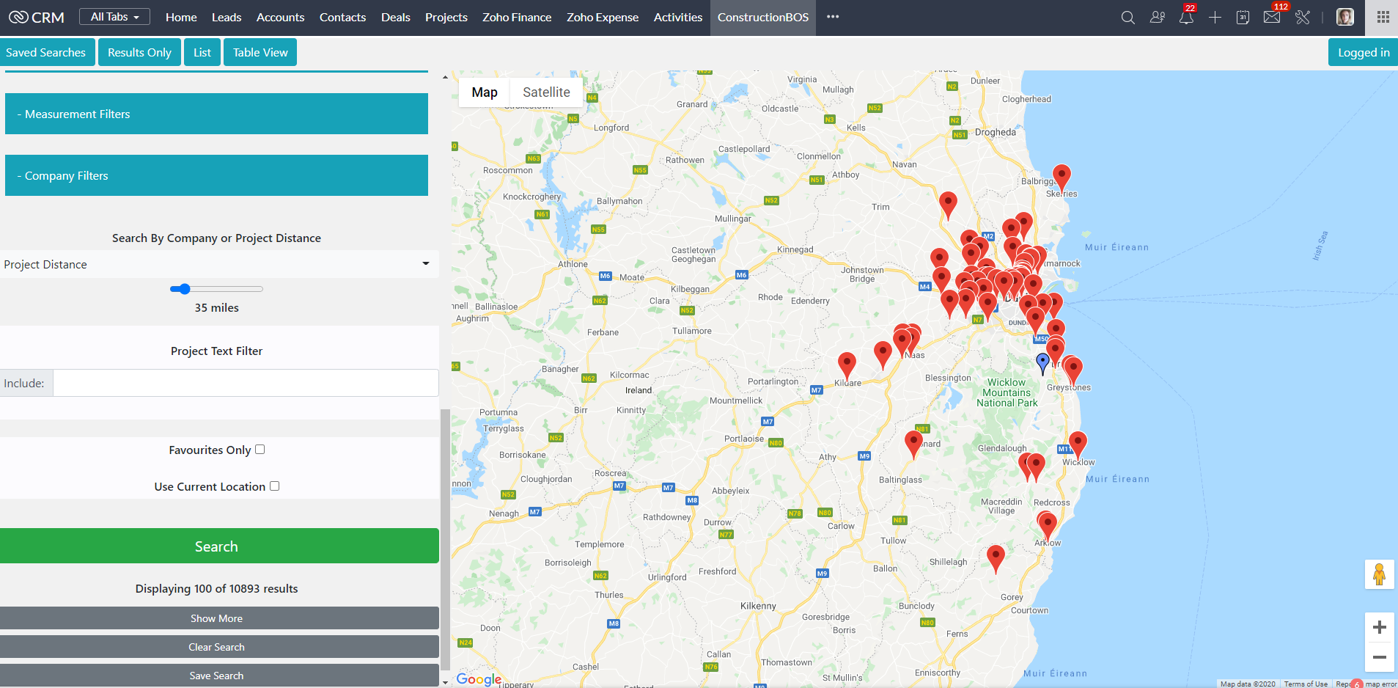Select the ConstructionBOS tab
1398x688 pixels.
763,18
